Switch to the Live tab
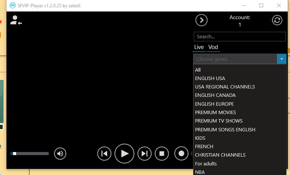Screen dimensions: 290x175 pos(199,47)
